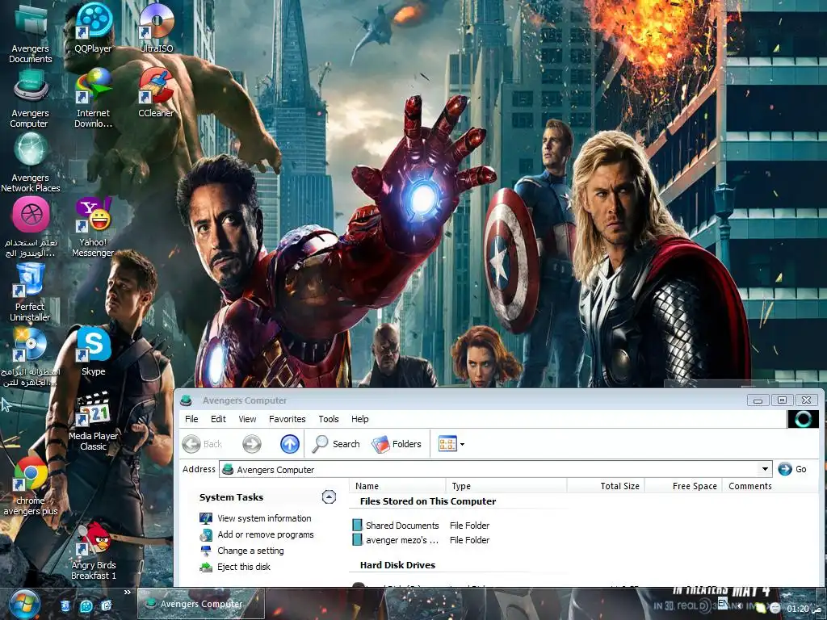Open the View menu

pos(247,419)
